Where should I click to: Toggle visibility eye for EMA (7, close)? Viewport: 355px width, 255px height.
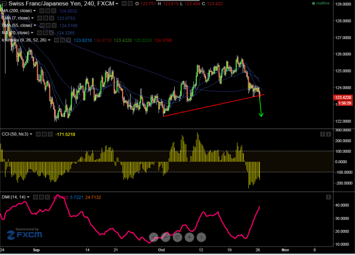40,18
